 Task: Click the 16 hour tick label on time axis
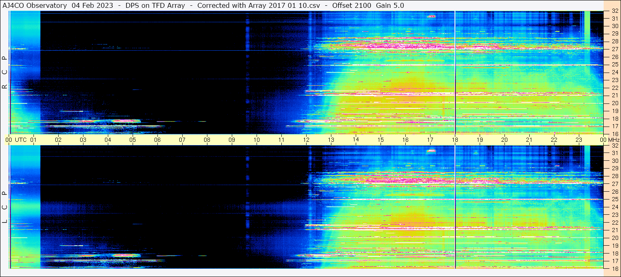(405, 140)
